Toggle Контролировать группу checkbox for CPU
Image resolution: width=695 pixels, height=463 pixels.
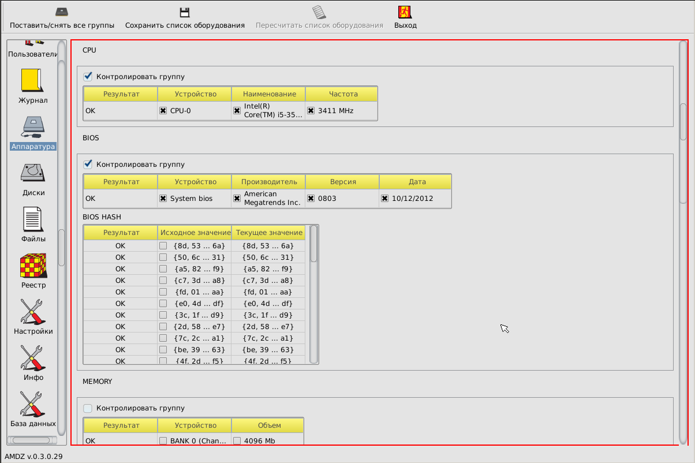[88, 76]
